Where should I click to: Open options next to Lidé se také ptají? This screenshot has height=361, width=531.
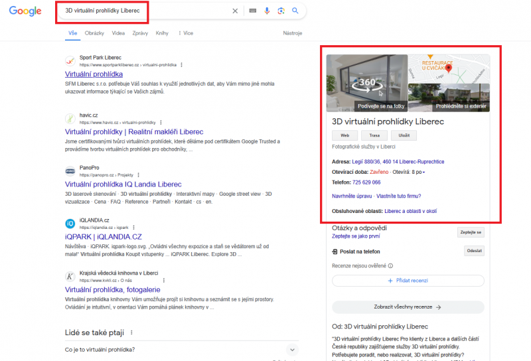point(131,332)
